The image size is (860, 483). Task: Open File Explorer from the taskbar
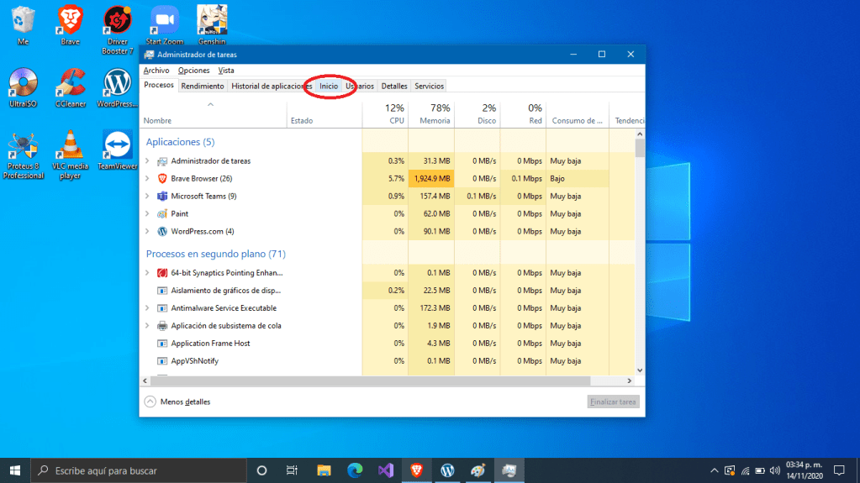pos(324,470)
